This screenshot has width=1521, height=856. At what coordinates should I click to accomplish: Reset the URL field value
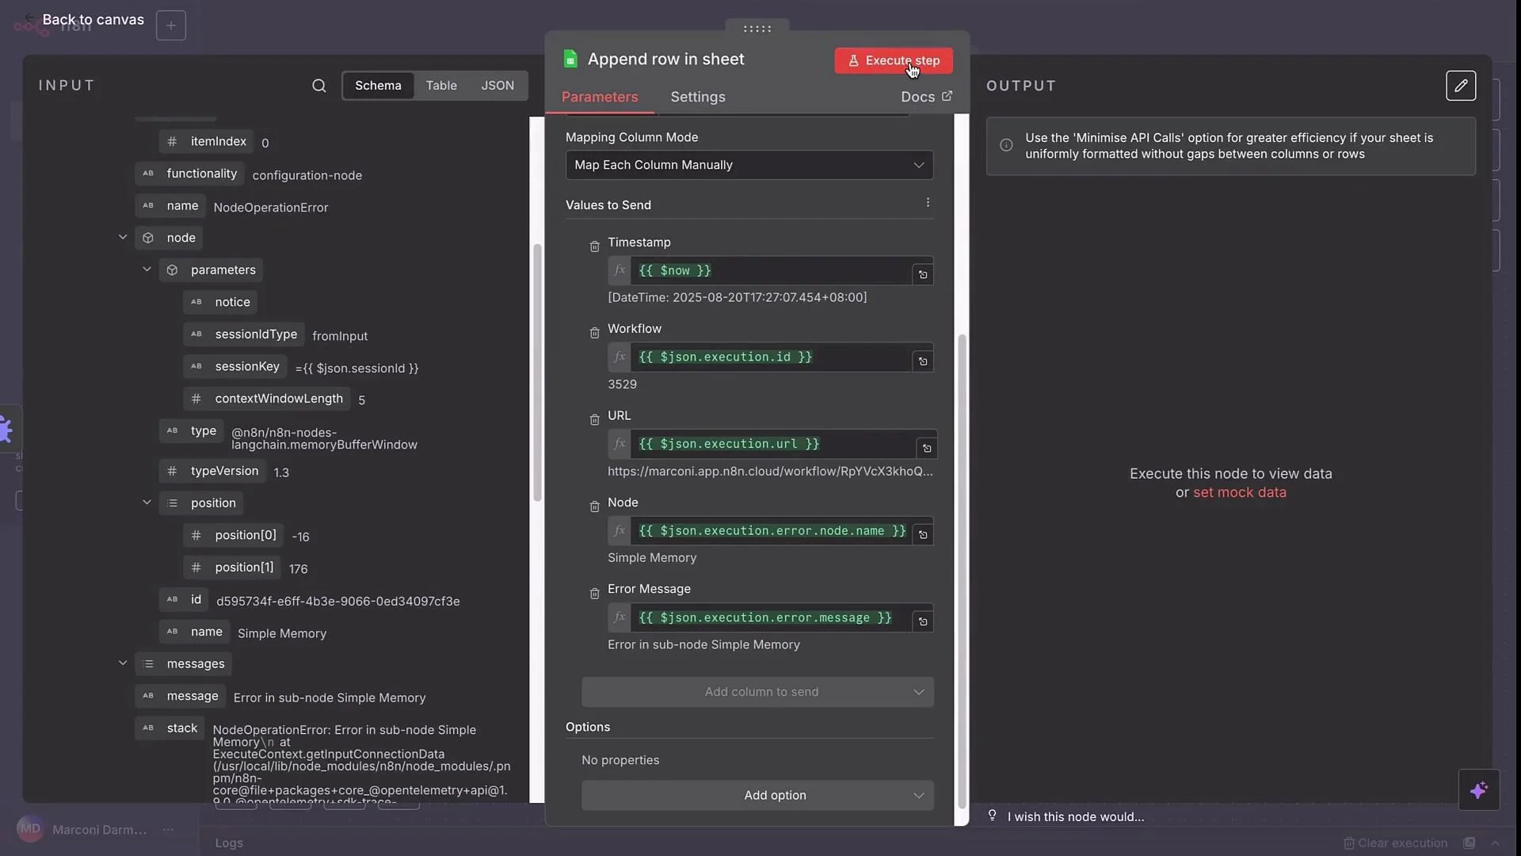click(x=927, y=449)
